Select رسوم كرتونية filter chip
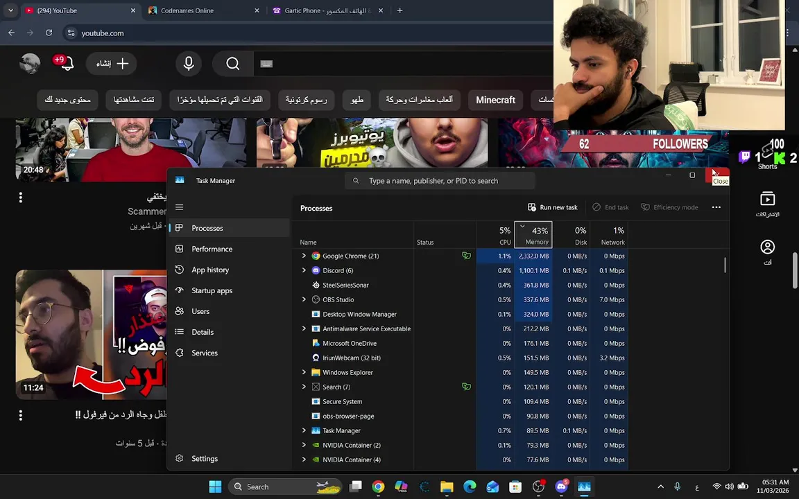This screenshot has width=799, height=499. tap(306, 100)
